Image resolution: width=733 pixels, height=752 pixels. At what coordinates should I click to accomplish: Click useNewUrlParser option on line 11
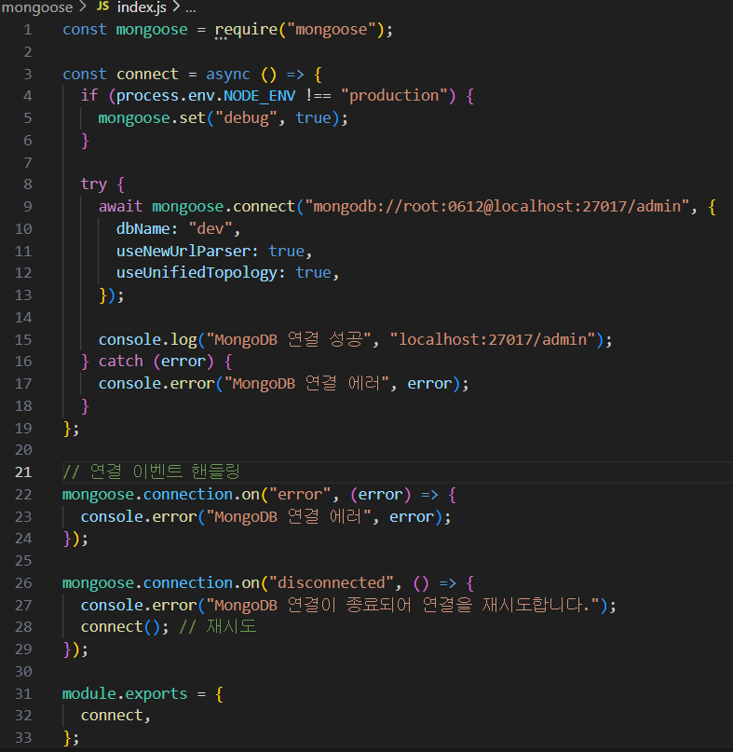click(x=183, y=252)
